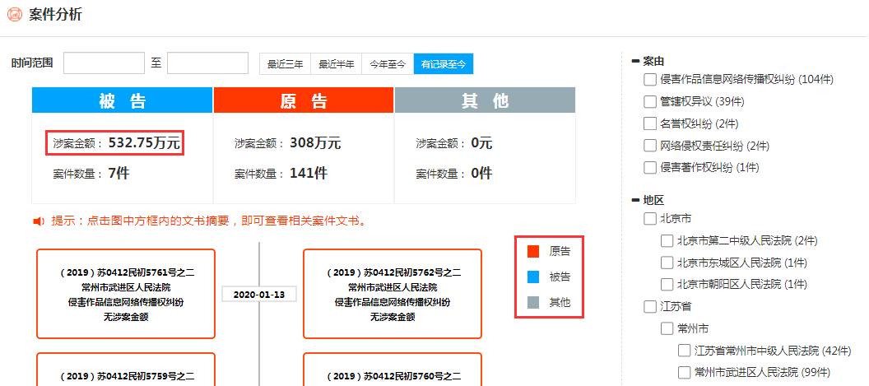Open case card 苏0412民初5761号之二
This screenshot has width=869, height=386.
pyautogui.click(x=126, y=294)
